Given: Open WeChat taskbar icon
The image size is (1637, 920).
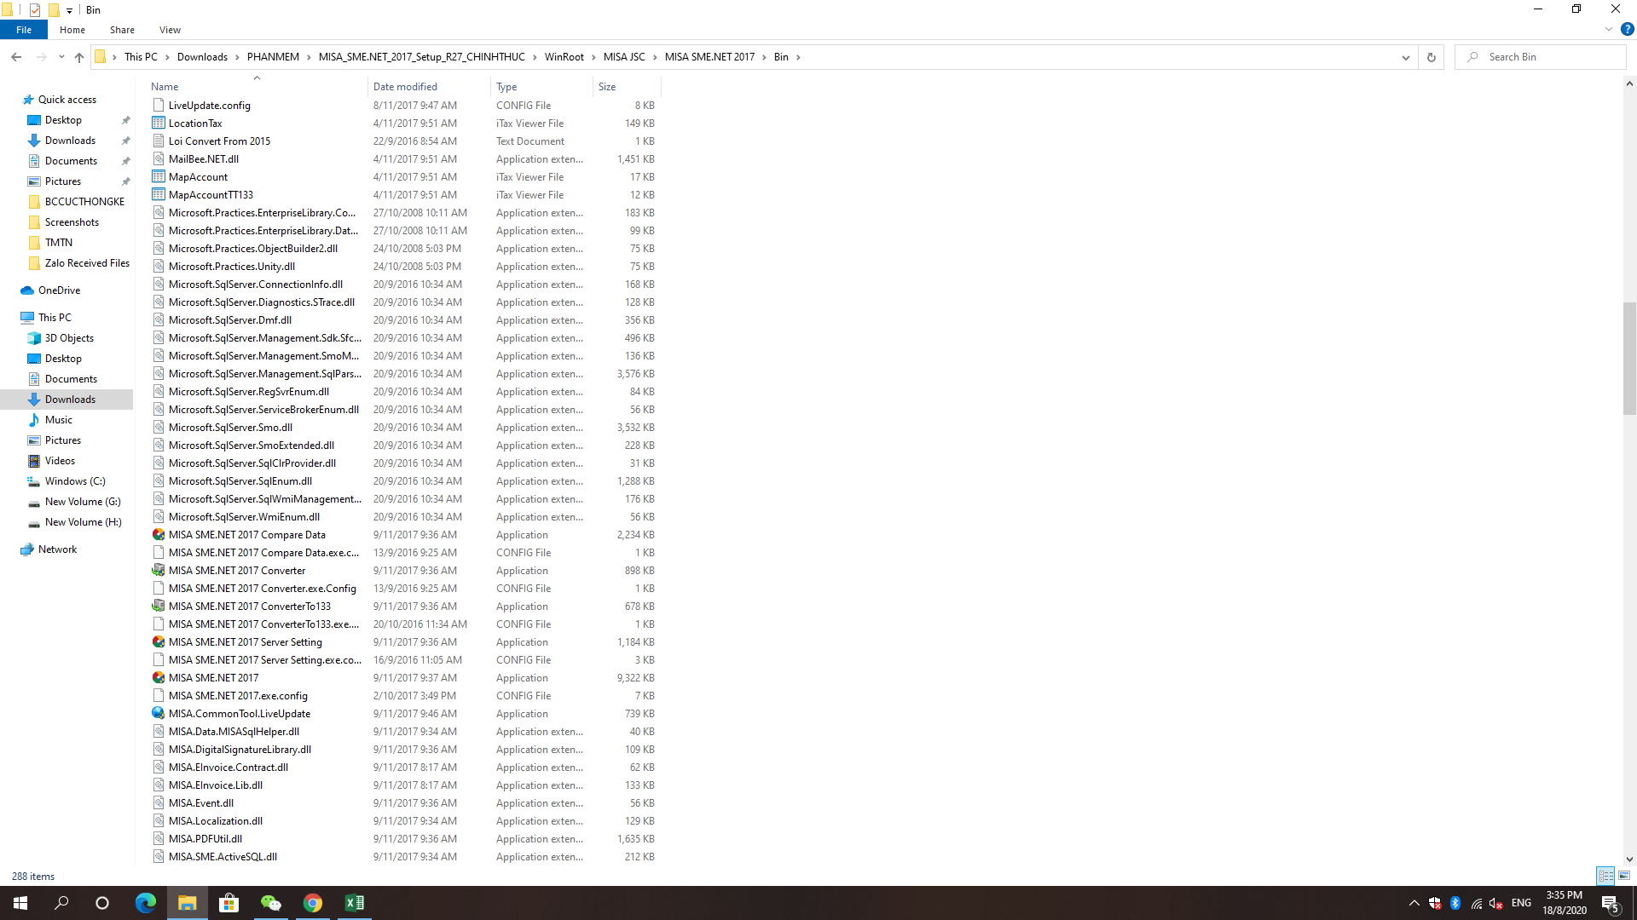Looking at the screenshot, I should point(271,903).
